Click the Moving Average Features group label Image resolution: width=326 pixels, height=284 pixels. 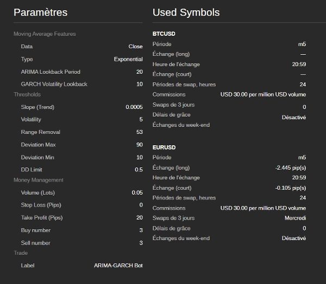pos(45,34)
